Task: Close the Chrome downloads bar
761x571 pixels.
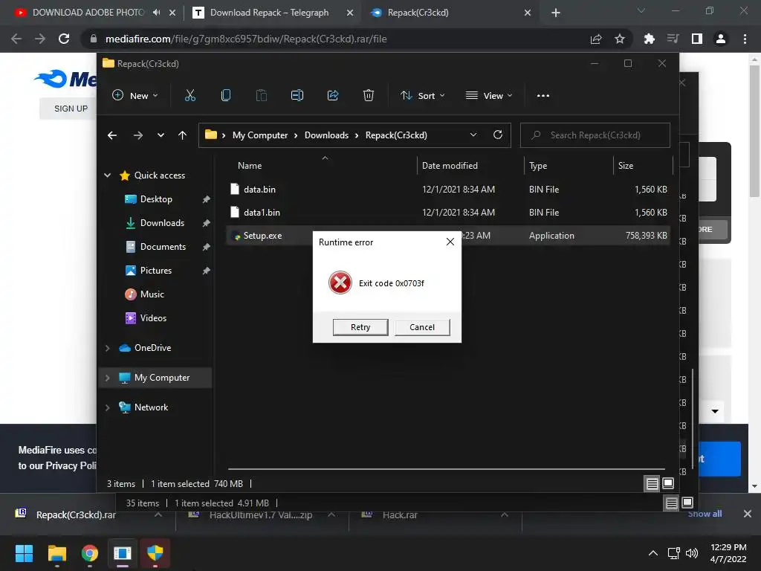Action: [x=748, y=514]
